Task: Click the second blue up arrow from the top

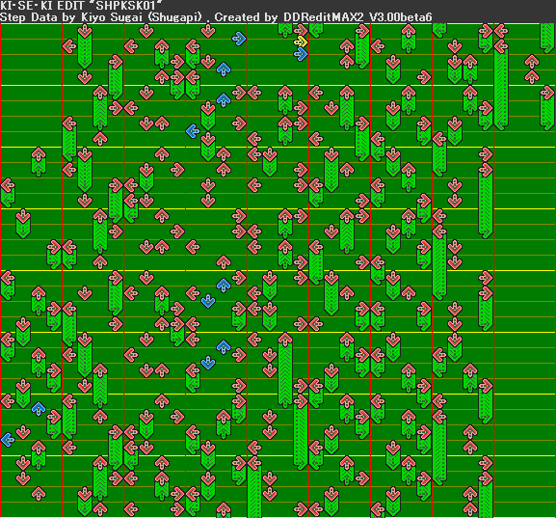Action: pyautogui.click(x=224, y=100)
